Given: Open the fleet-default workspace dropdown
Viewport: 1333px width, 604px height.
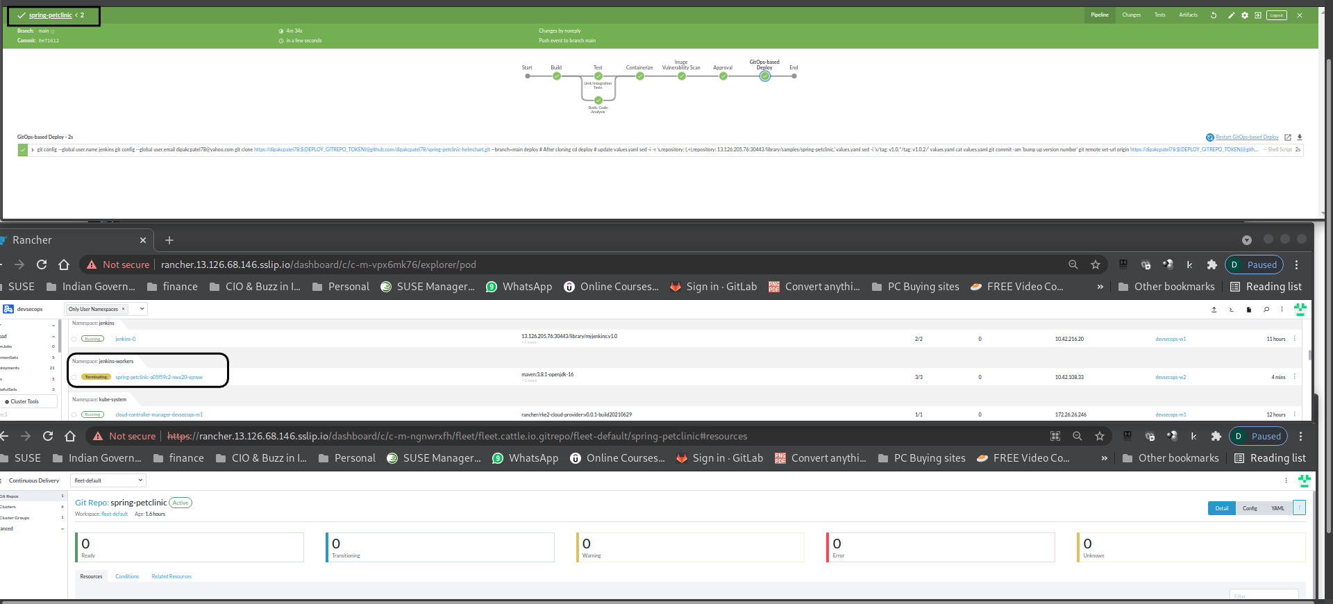Looking at the screenshot, I should (108, 480).
